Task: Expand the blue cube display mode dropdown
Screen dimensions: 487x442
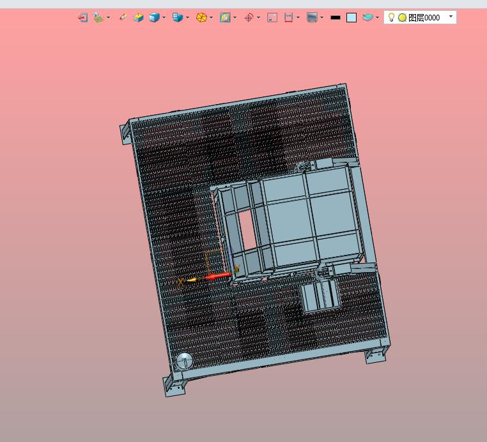Action: pyautogui.click(x=164, y=18)
